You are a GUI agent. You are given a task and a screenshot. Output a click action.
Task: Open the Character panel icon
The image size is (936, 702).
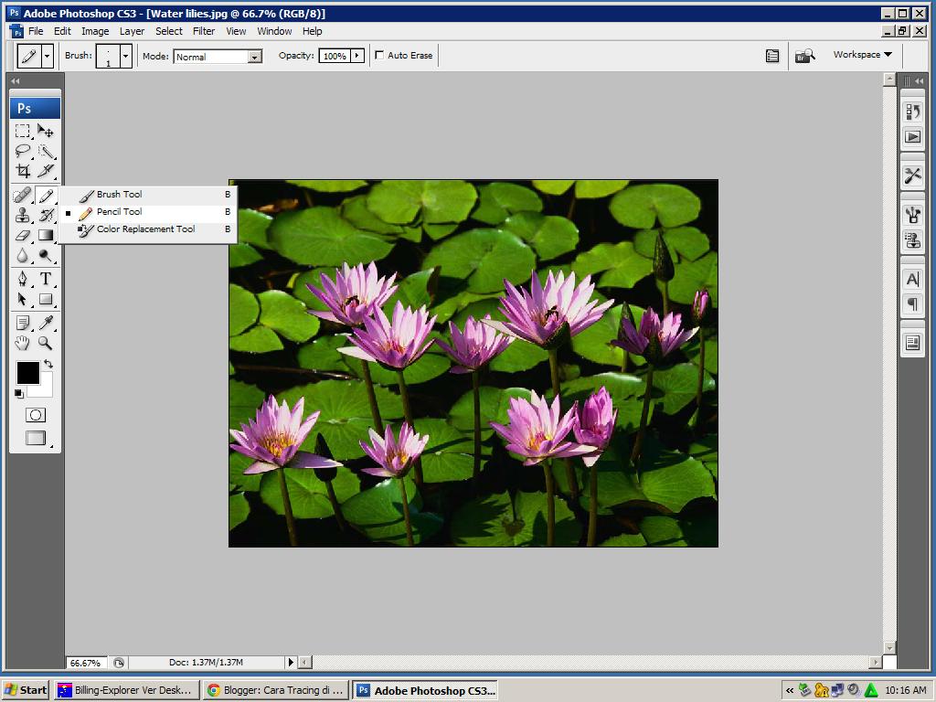click(913, 279)
